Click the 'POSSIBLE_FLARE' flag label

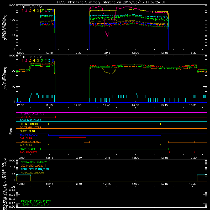[30, 120]
